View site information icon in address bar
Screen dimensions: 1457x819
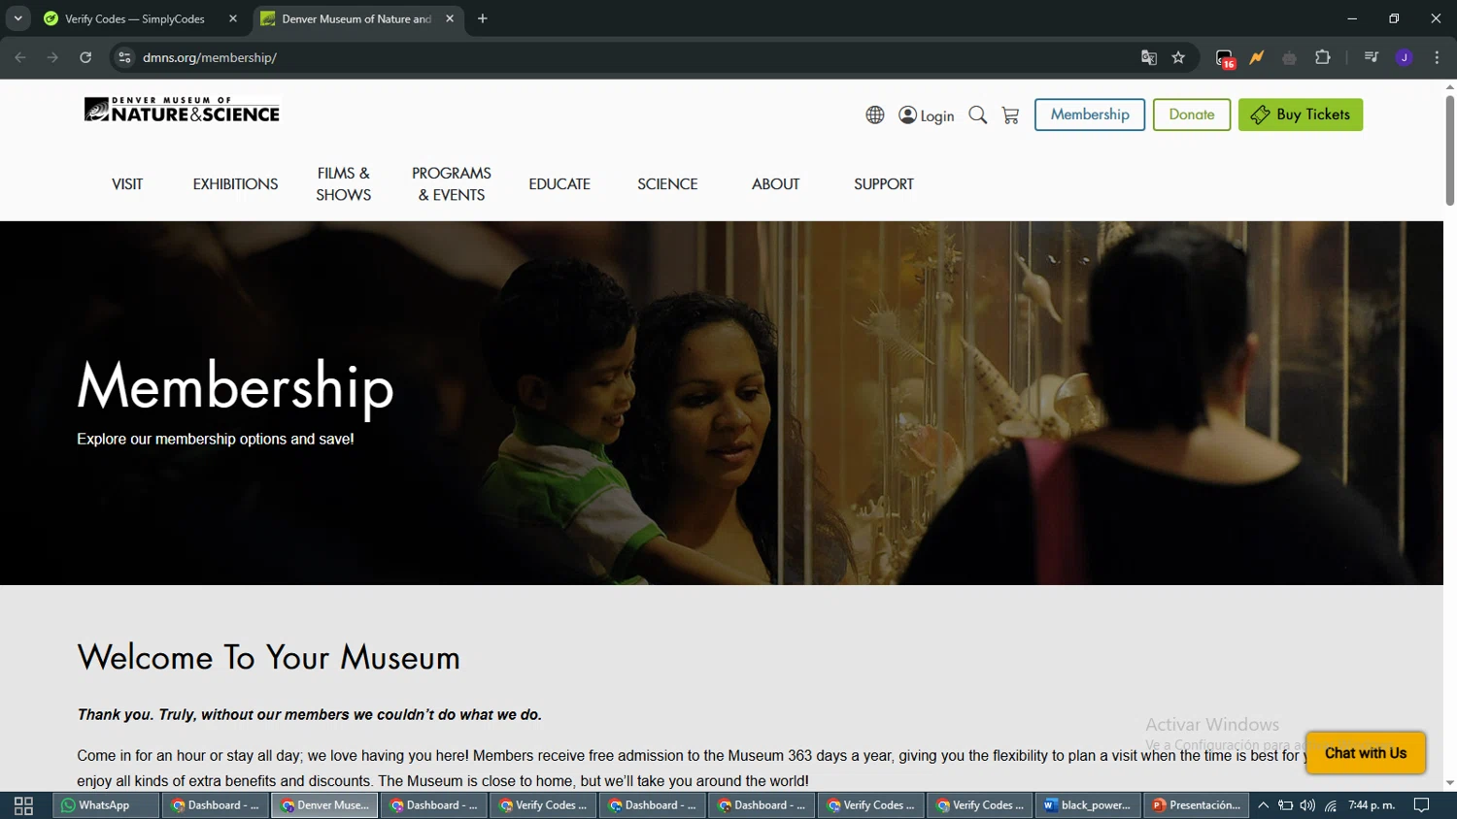124,57
